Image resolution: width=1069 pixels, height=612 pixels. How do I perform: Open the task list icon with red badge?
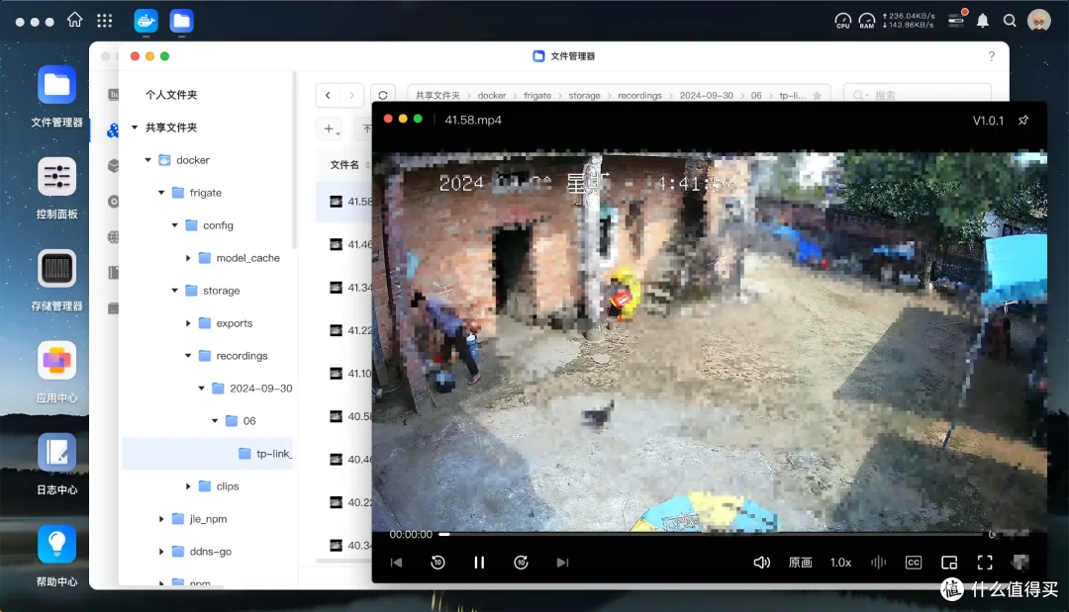(957, 20)
